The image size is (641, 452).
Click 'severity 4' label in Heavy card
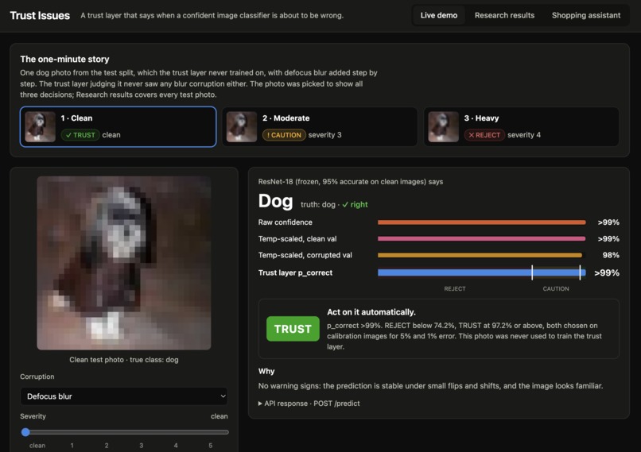click(x=524, y=135)
